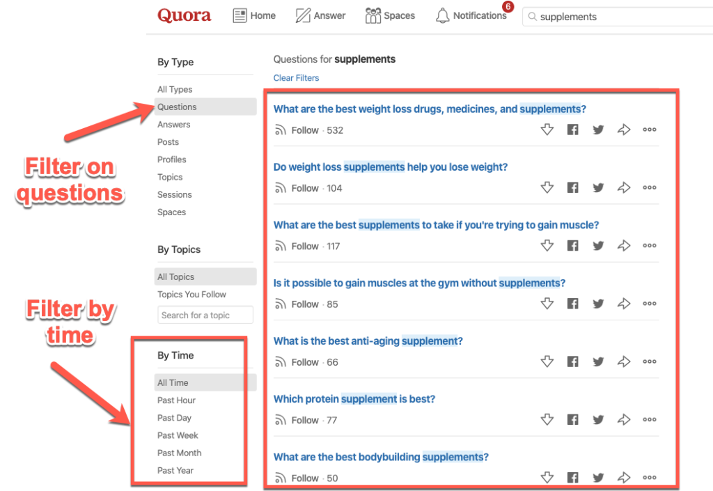Open the Answer pencil icon
The width and height of the screenshot is (713, 491).
tap(303, 15)
